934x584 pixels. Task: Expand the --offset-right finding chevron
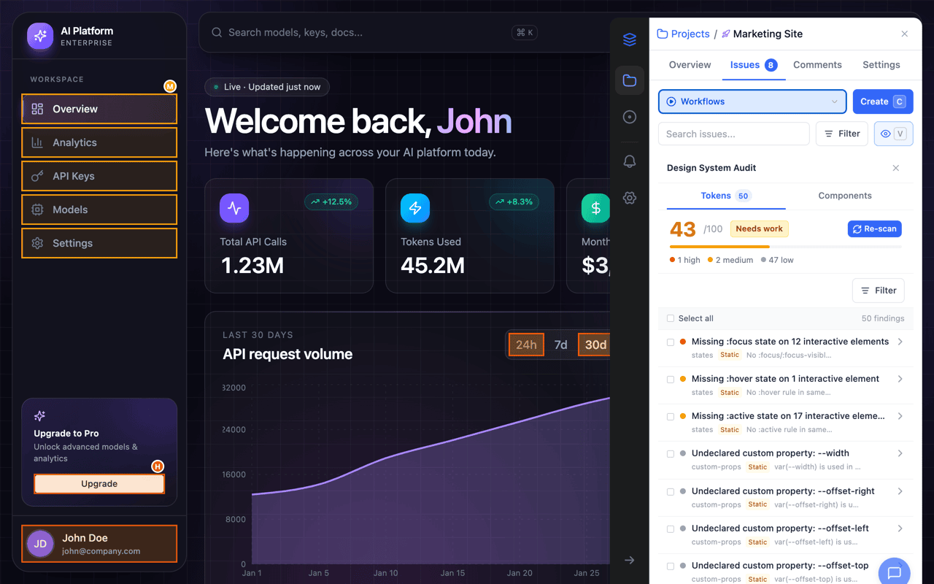(x=900, y=491)
